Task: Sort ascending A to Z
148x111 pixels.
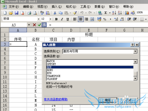Action: tap(114, 13)
